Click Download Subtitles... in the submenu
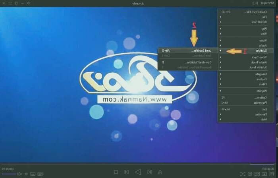This screenshot has height=178, width=278. [x=188, y=62]
